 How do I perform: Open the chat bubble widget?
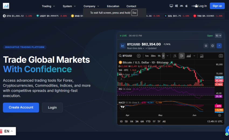click(x=227, y=131)
